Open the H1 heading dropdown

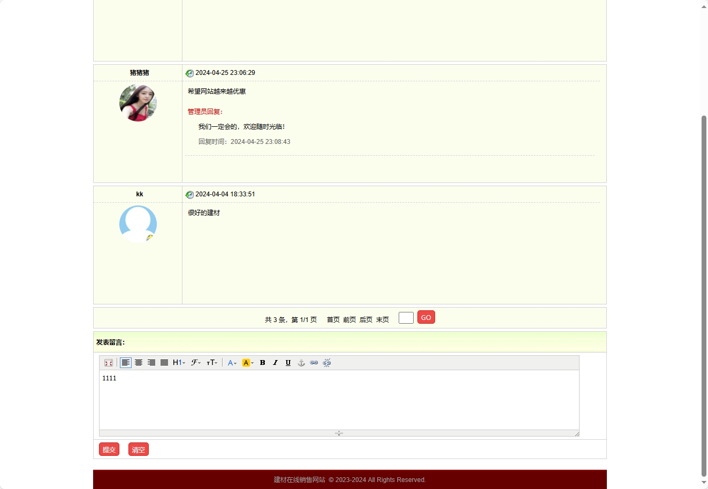[178, 362]
